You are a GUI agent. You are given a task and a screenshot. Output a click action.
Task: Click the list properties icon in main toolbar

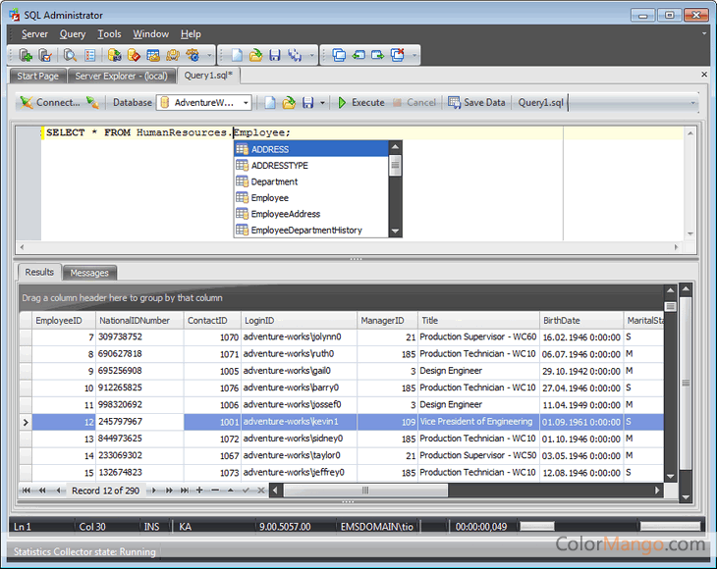(x=89, y=55)
